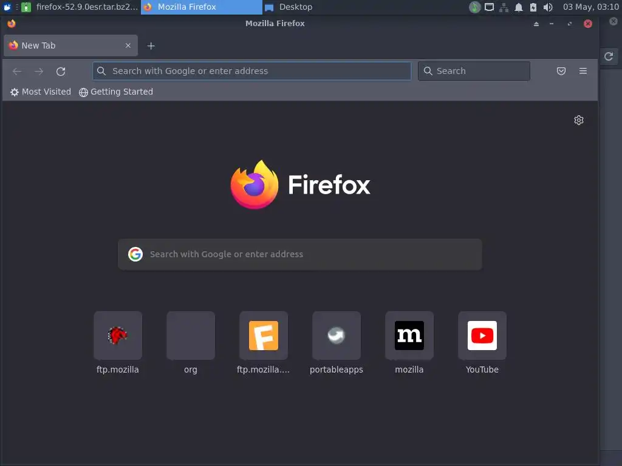Switch to Desktop taskbar window
The height and width of the screenshot is (466, 622).
pos(289,7)
